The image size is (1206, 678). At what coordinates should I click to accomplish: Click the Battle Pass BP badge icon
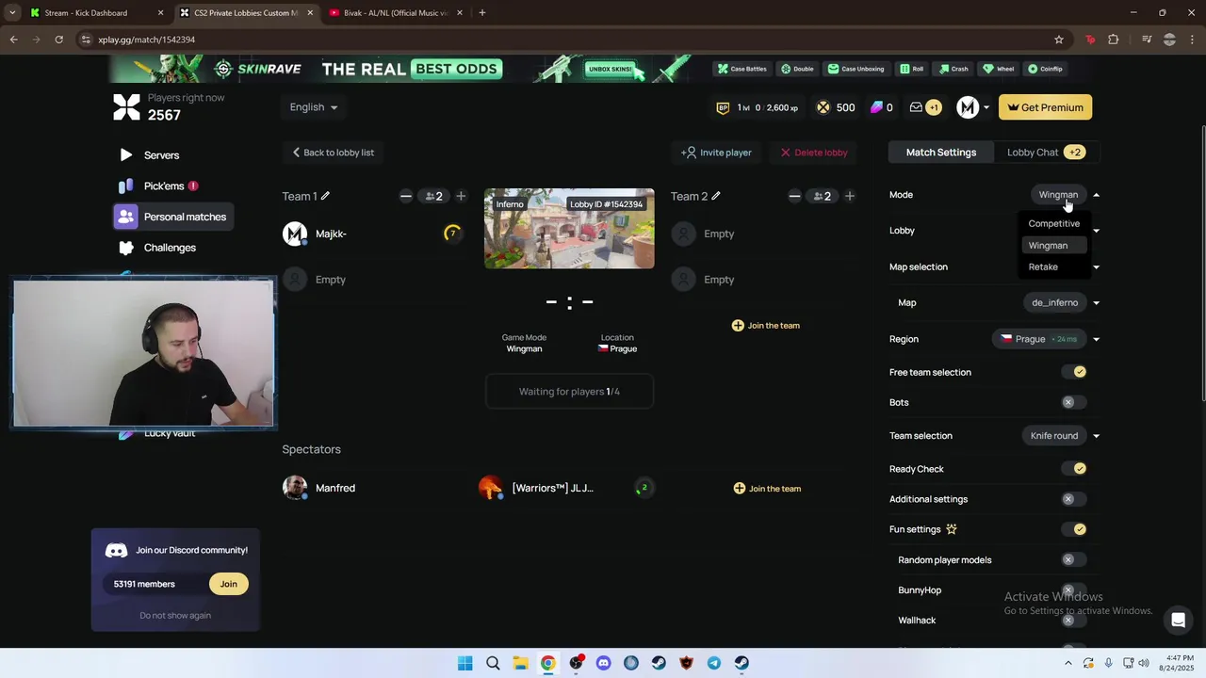pyautogui.click(x=724, y=107)
